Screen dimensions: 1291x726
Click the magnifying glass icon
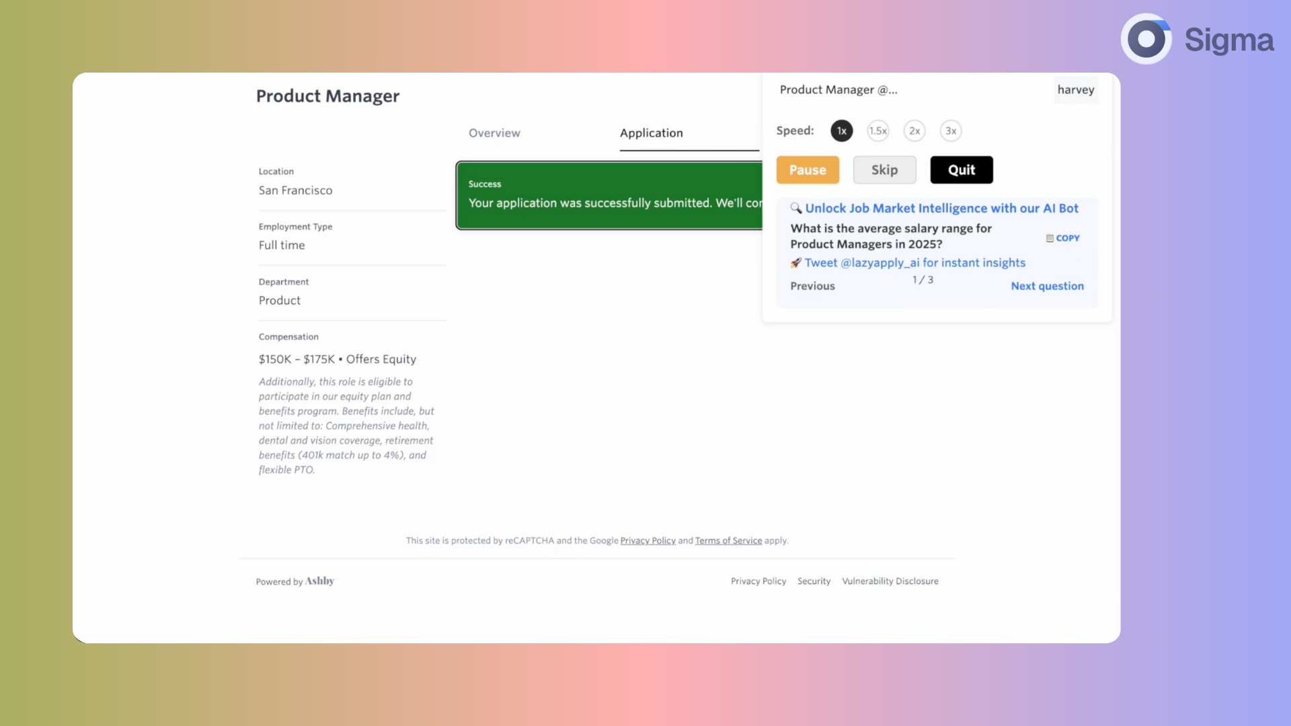point(796,208)
